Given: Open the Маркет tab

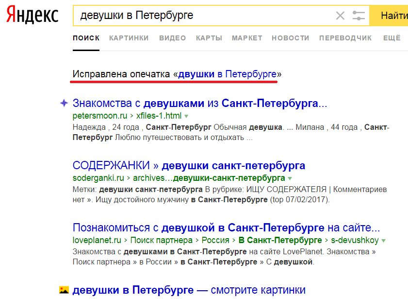Looking at the screenshot, I should (x=246, y=38).
